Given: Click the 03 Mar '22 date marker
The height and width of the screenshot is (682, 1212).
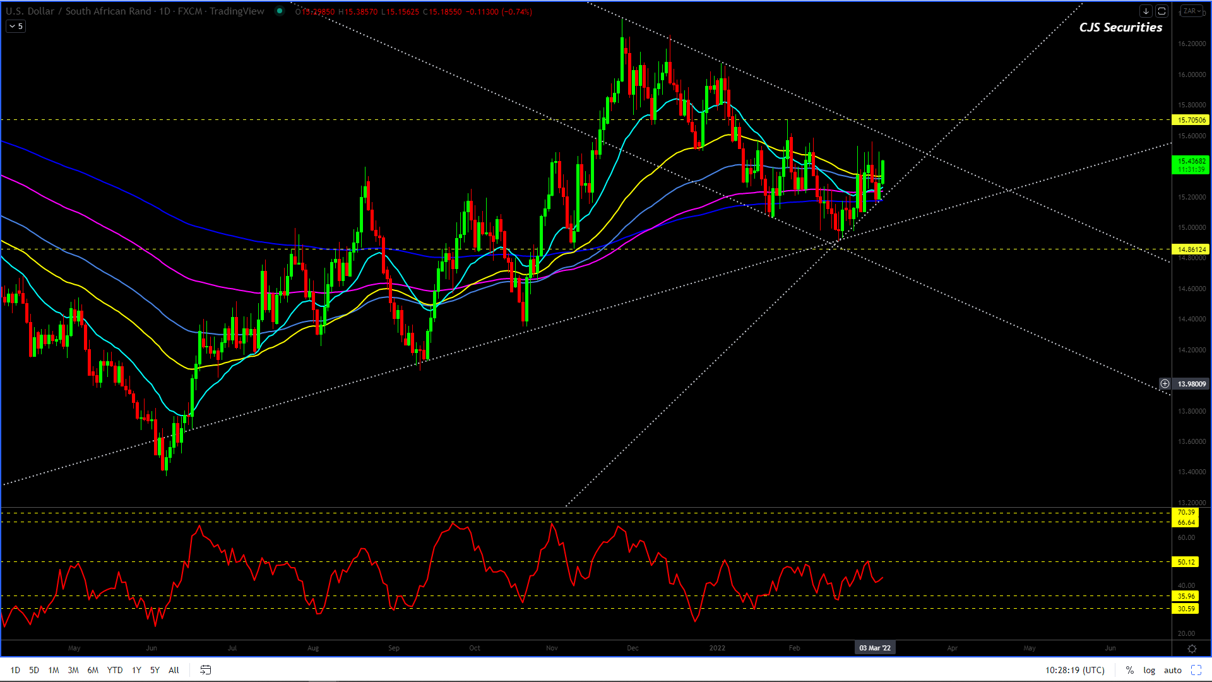Looking at the screenshot, I should pos(875,648).
